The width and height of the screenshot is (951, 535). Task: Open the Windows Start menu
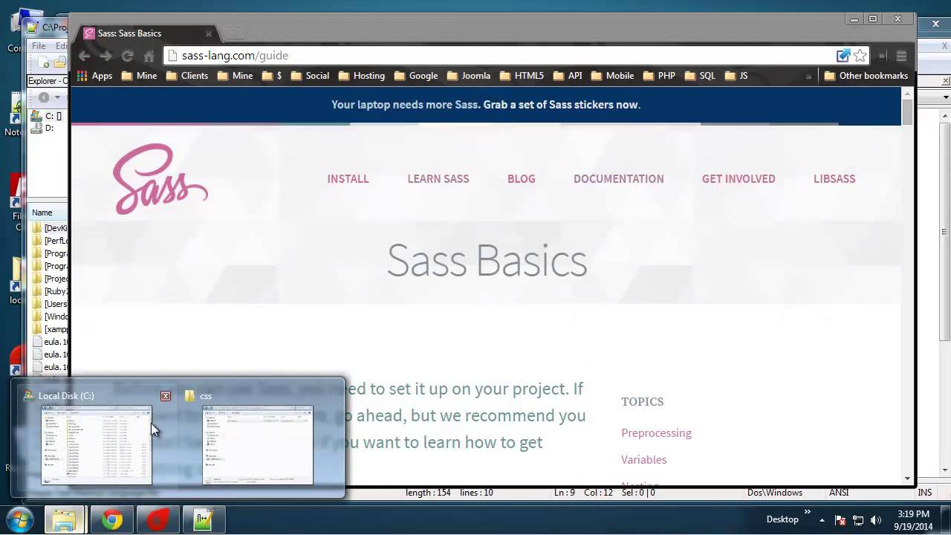21,519
